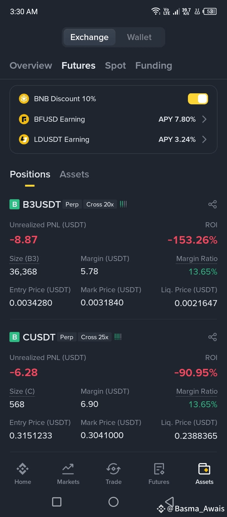227x517 pixels.
Task: Share the B3USDT position
Action: pyautogui.click(x=212, y=204)
